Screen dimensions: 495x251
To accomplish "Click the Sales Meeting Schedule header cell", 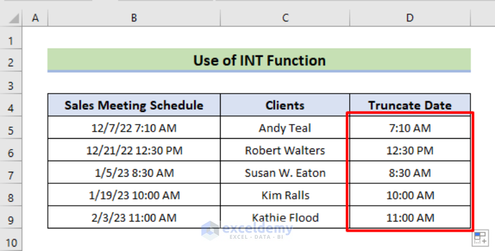I will [x=134, y=105].
